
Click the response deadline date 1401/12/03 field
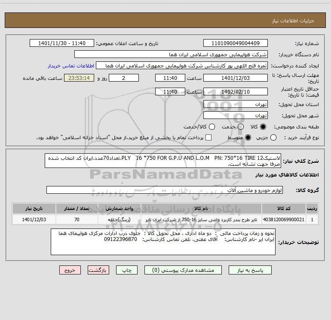[x=236, y=78]
